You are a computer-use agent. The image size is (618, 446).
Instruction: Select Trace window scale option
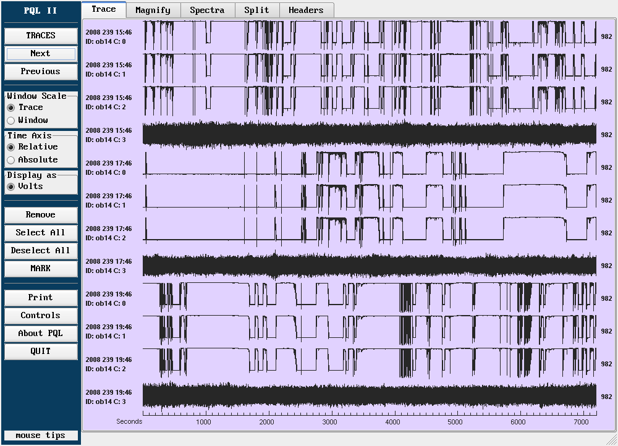click(11, 107)
